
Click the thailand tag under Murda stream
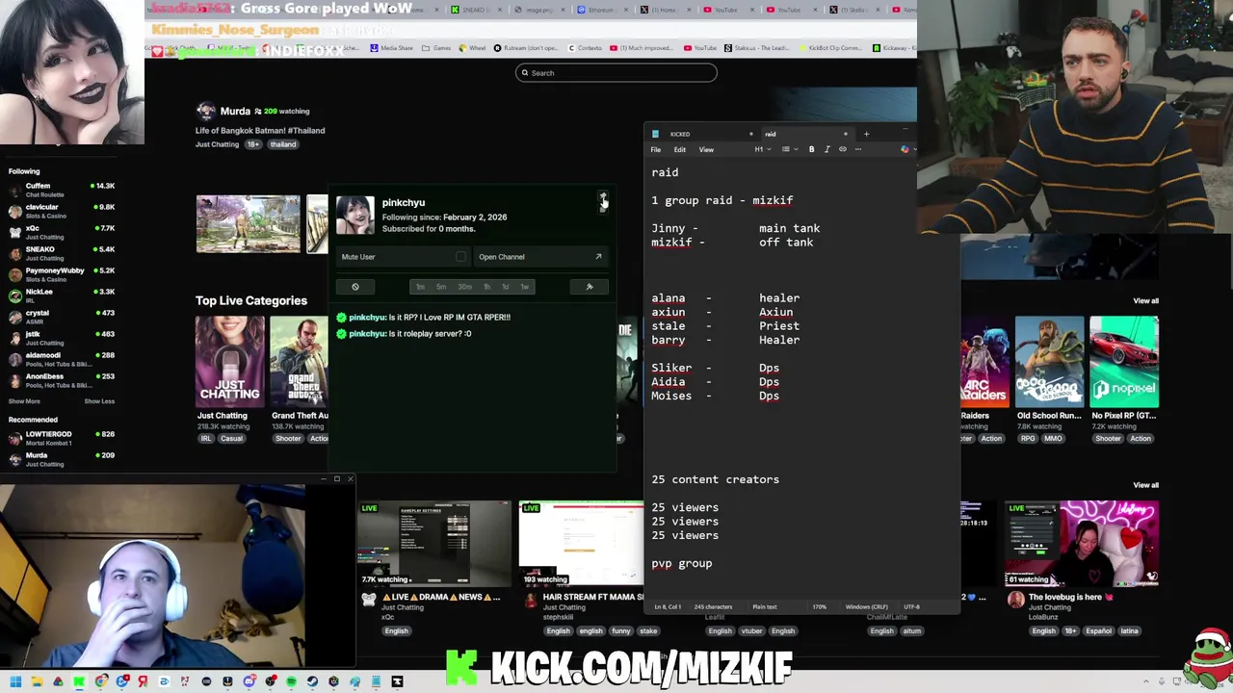(283, 144)
